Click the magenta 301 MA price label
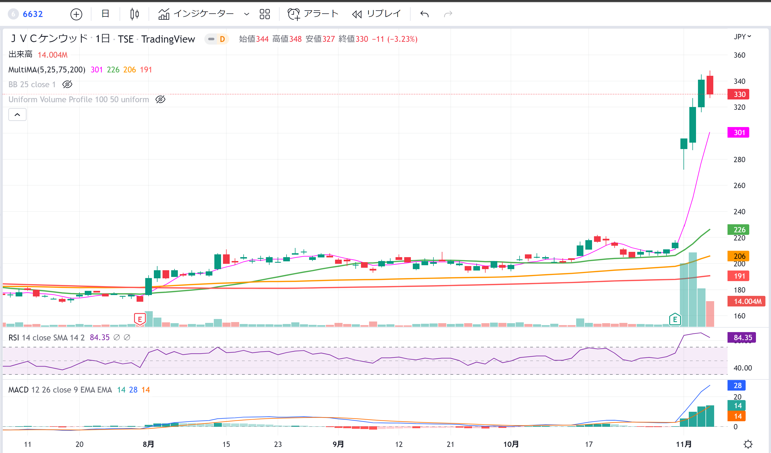This screenshot has height=453, width=771. coord(738,132)
